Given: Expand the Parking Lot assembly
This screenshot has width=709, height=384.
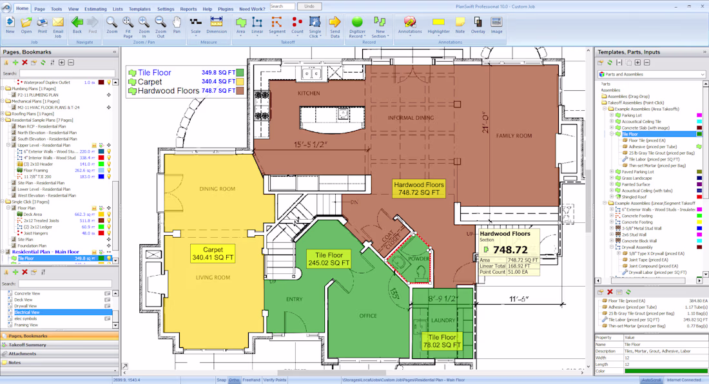Looking at the screenshot, I should pos(612,115).
